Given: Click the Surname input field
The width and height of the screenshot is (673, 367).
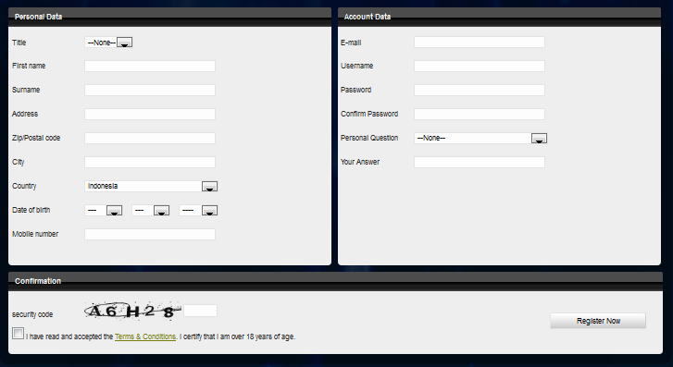Looking at the screenshot, I should coord(150,90).
